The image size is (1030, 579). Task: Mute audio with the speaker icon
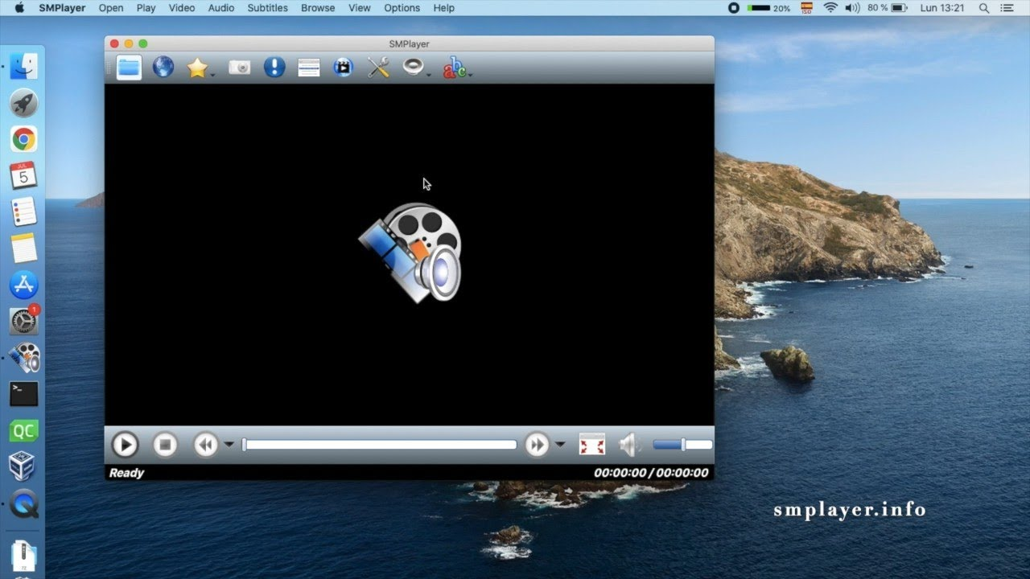[629, 445]
